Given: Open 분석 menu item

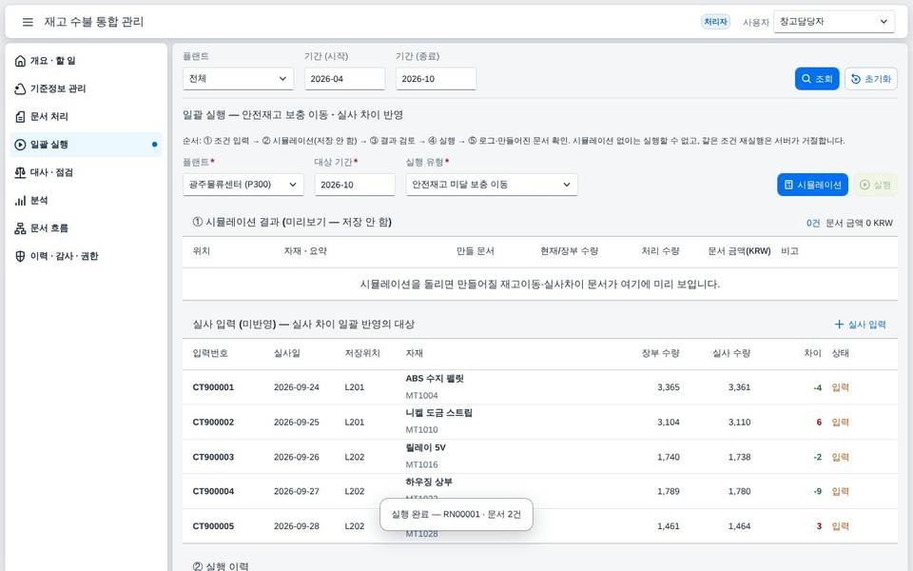Looking at the screenshot, I should point(86,201).
